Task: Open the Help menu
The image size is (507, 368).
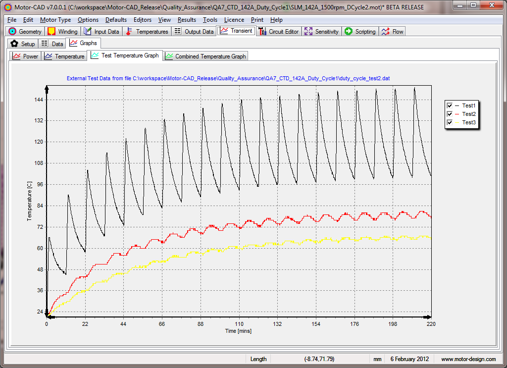Action: pyautogui.click(x=276, y=20)
